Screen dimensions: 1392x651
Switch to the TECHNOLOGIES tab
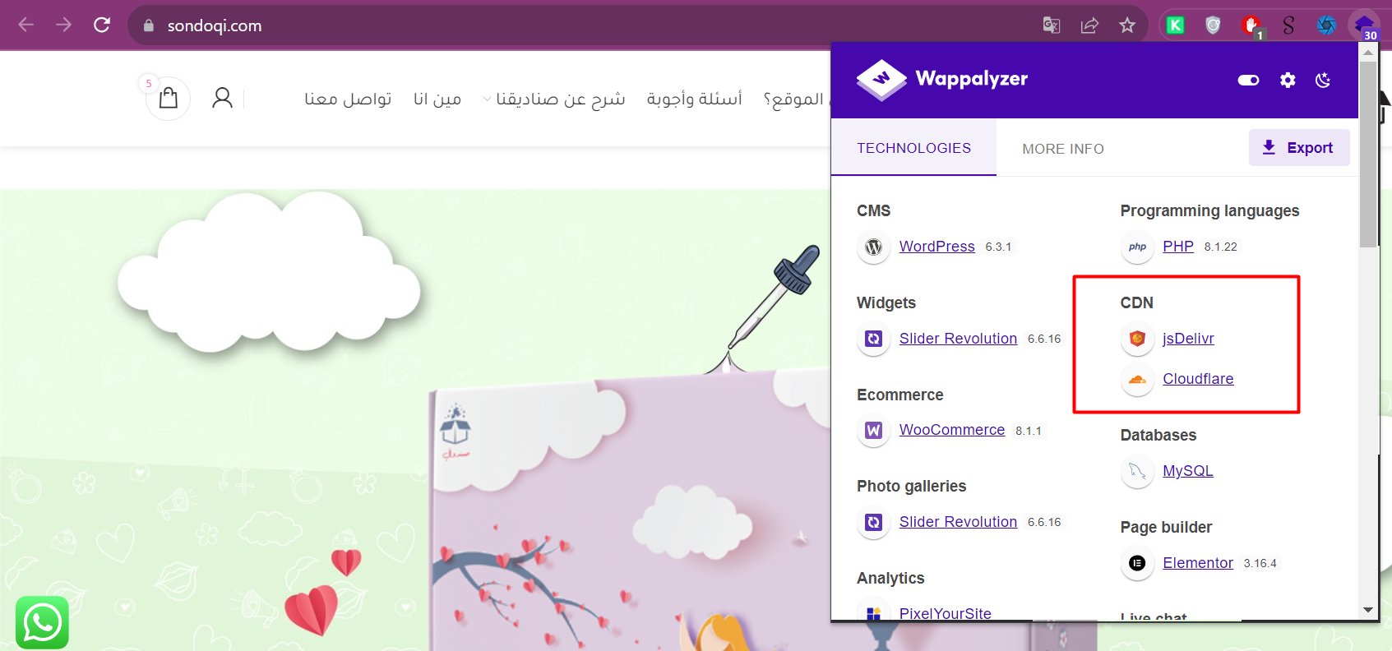pos(913,148)
